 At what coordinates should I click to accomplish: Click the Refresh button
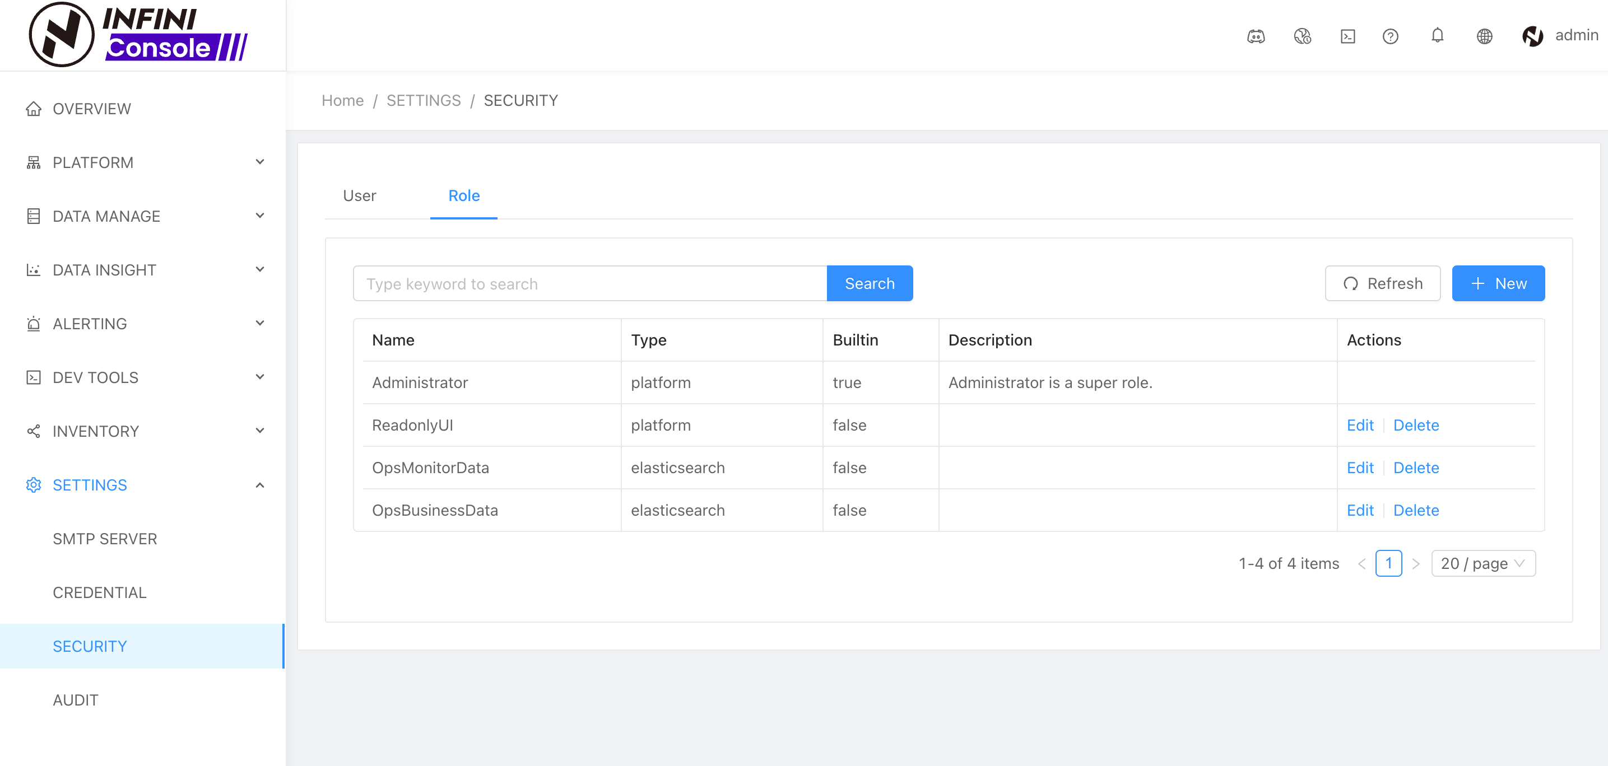click(1382, 284)
